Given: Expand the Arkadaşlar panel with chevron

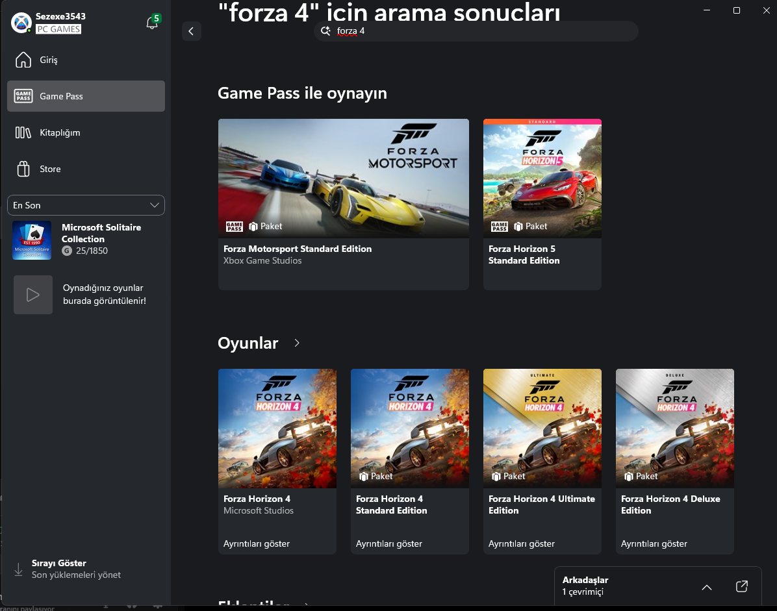Looking at the screenshot, I should [x=707, y=587].
